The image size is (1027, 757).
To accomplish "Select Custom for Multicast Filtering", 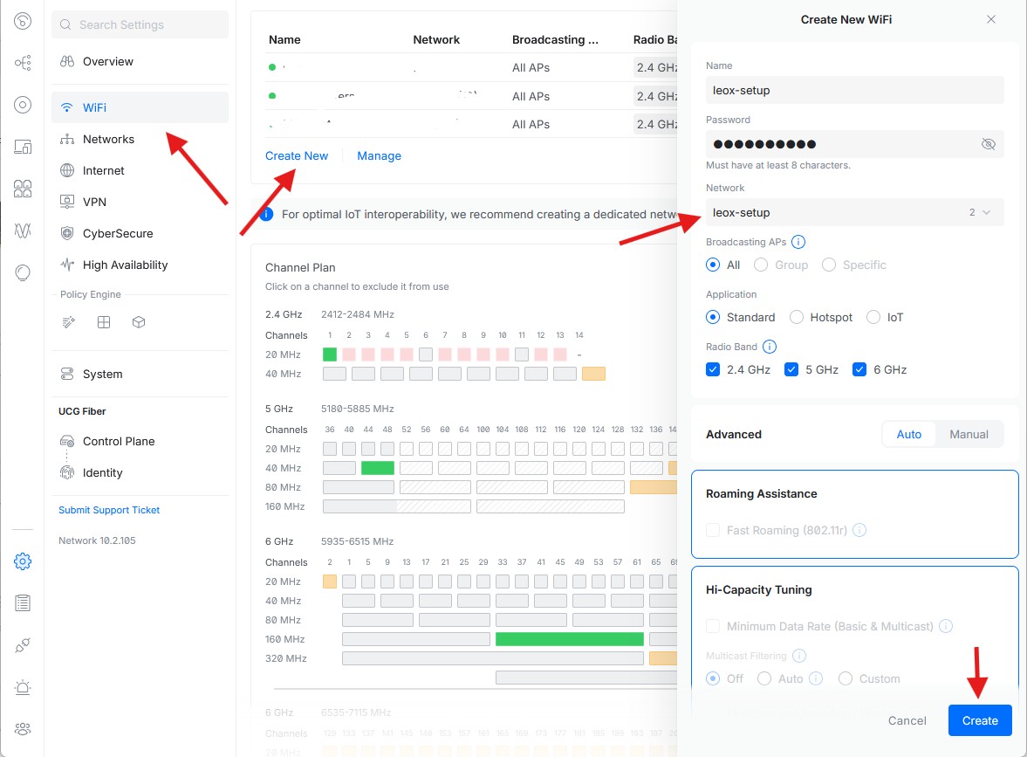I will (x=845, y=678).
